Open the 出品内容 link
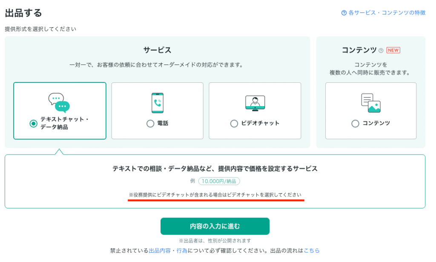Image resolution: width=436 pixels, height=262 pixels. pos(160,251)
